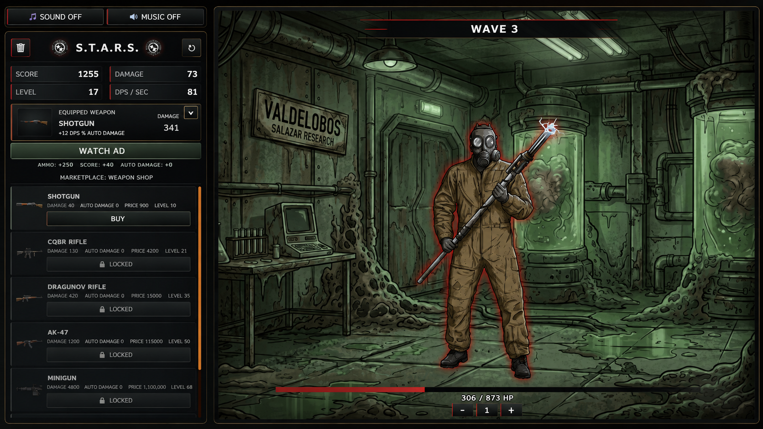763x429 pixels.
Task: Click the '306 / 873 HP' readout
Action: pyautogui.click(x=487, y=398)
